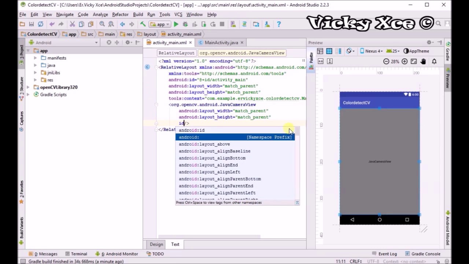Viewport: 469px width, 264px height.
Task: Expand the openCVLibrary320 module
Action: tap(28, 87)
